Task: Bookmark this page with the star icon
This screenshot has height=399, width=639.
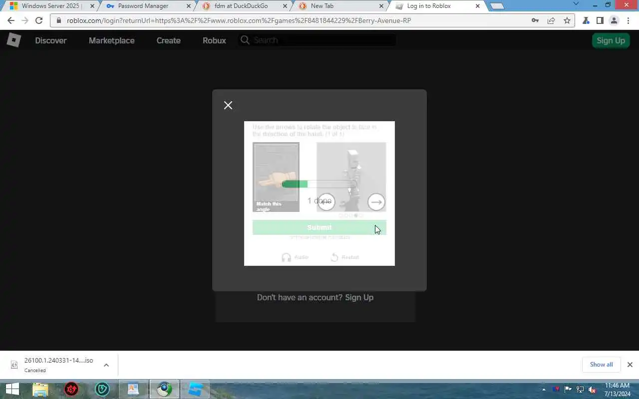Action: tap(567, 20)
